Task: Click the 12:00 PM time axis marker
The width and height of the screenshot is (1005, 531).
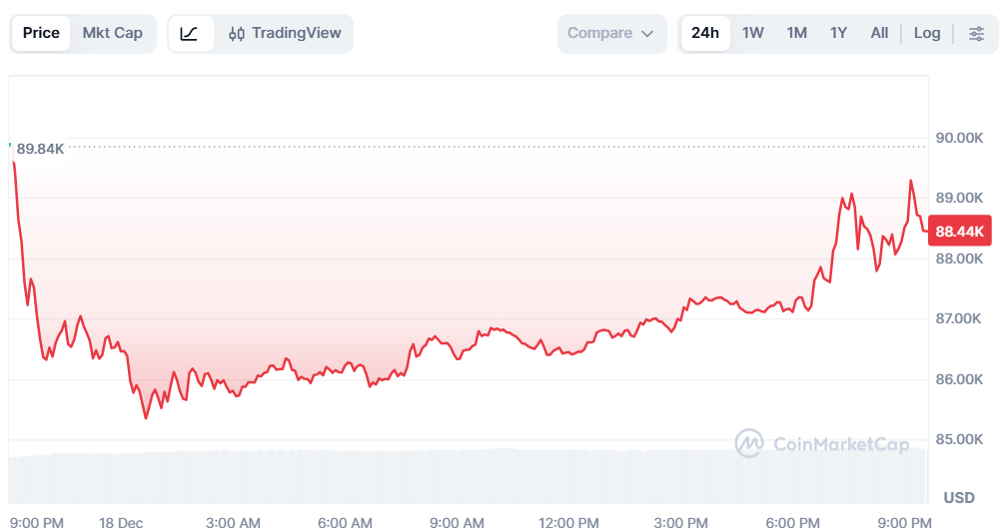Action: click(569, 522)
